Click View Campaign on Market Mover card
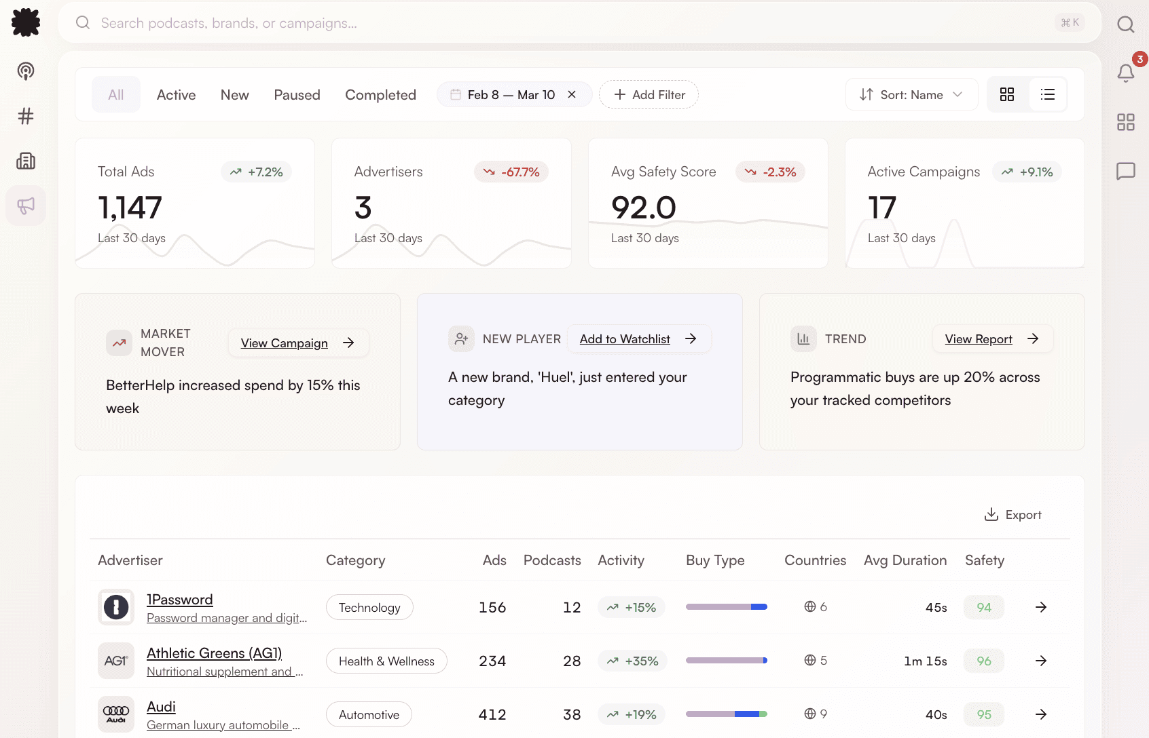Image resolution: width=1149 pixels, height=738 pixels. click(x=299, y=343)
